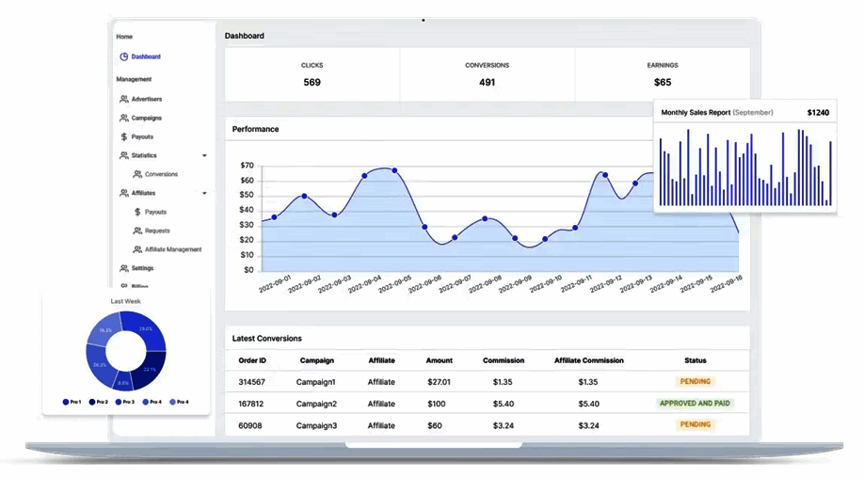Open Requests under Affiliates menu
The width and height of the screenshot is (863, 478).
[157, 231]
